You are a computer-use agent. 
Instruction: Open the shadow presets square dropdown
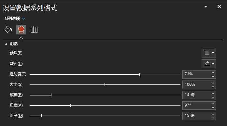209,53
